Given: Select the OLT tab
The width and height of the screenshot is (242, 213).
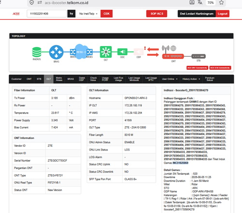Looking at the screenshot, I should 48,79.
